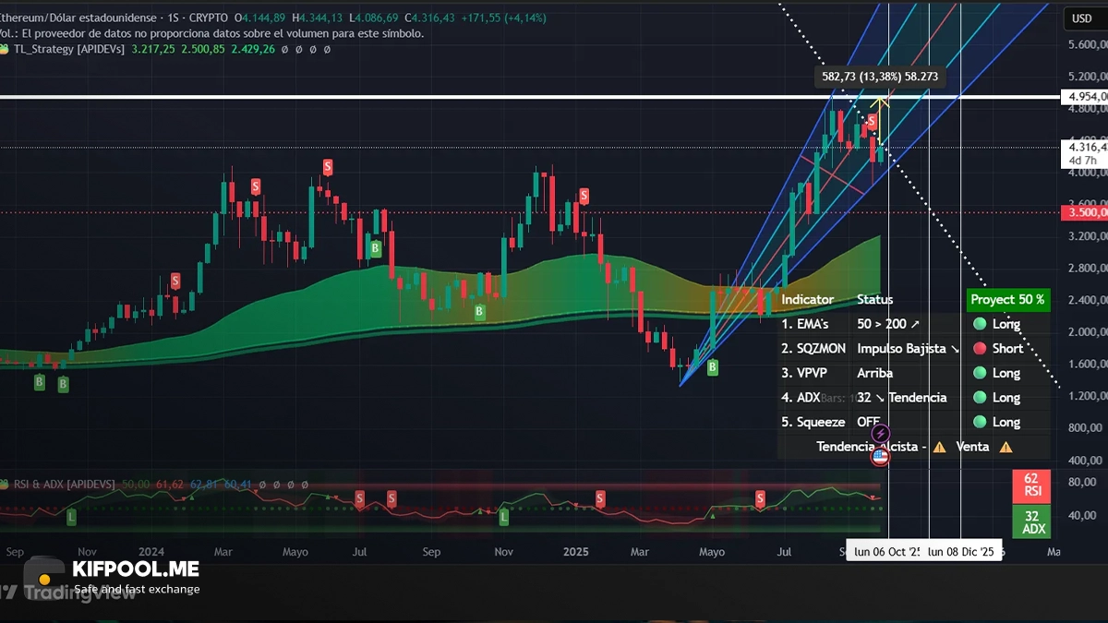1108x623 pixels.
Task: Click the green Proyect 50 % cell
Action: pos(1007,299)
